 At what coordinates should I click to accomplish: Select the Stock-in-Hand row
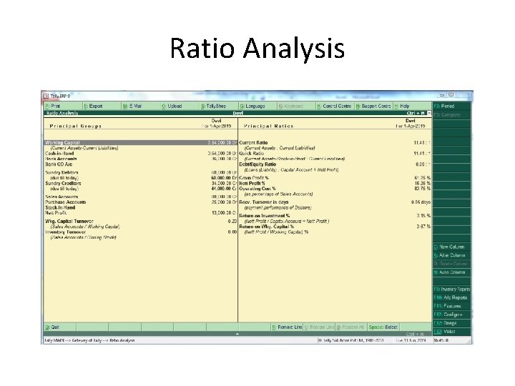(141, 208)
